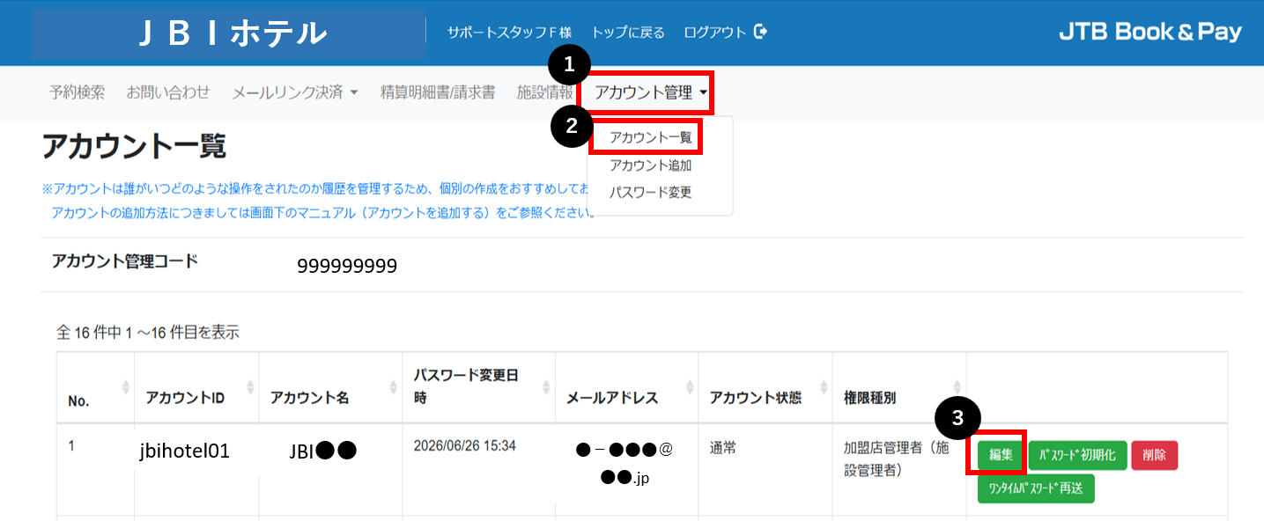This screenshot has height=521, width=1264.
Task: Go to 精算明細書/請求書 tab
Action: pyautogui.click(x=438, y=92)
